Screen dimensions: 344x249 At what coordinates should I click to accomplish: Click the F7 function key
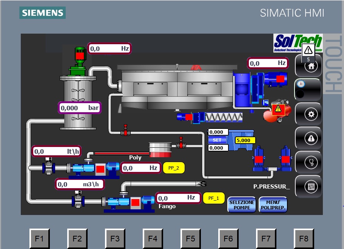coord(266,239)
